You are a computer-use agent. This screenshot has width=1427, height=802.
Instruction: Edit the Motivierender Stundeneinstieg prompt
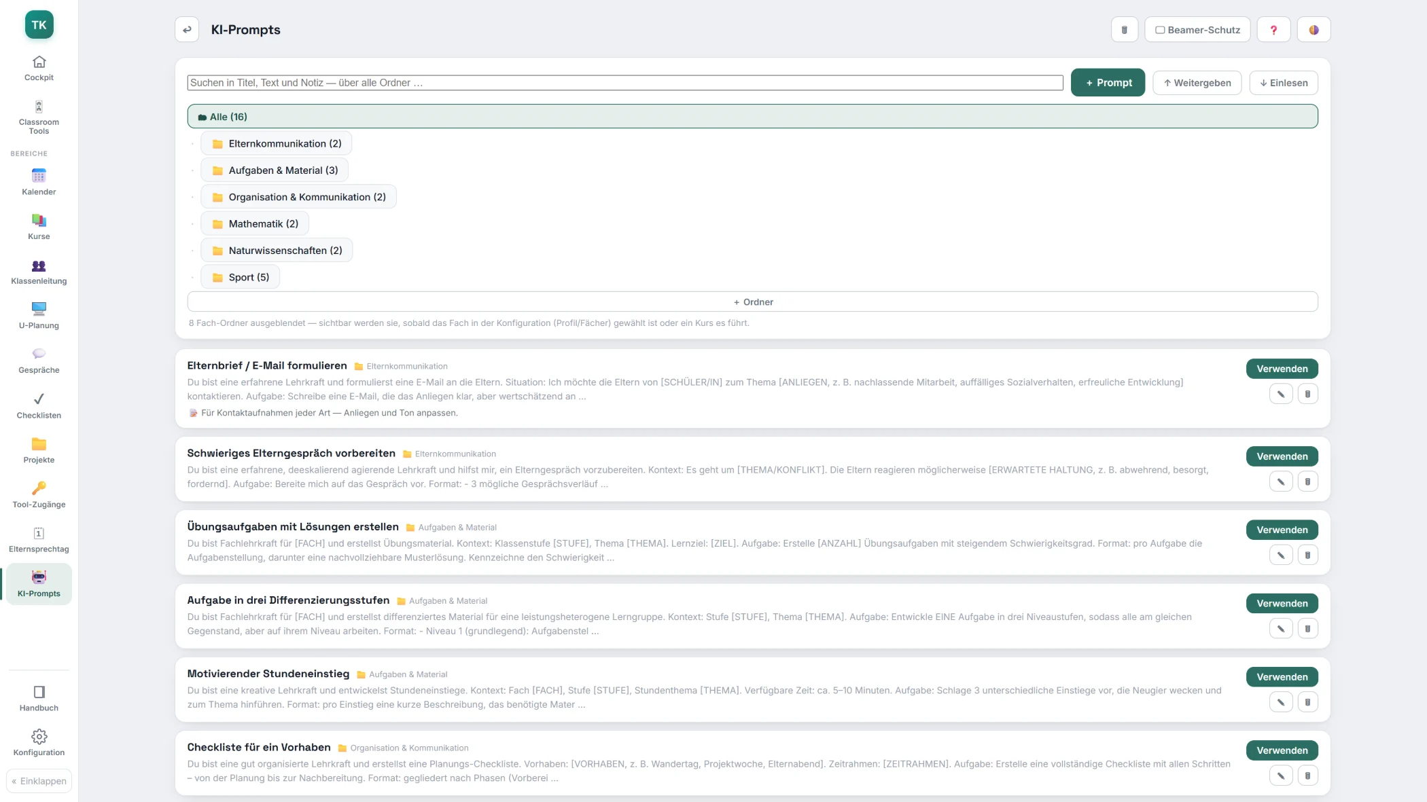coord(1280,702)
